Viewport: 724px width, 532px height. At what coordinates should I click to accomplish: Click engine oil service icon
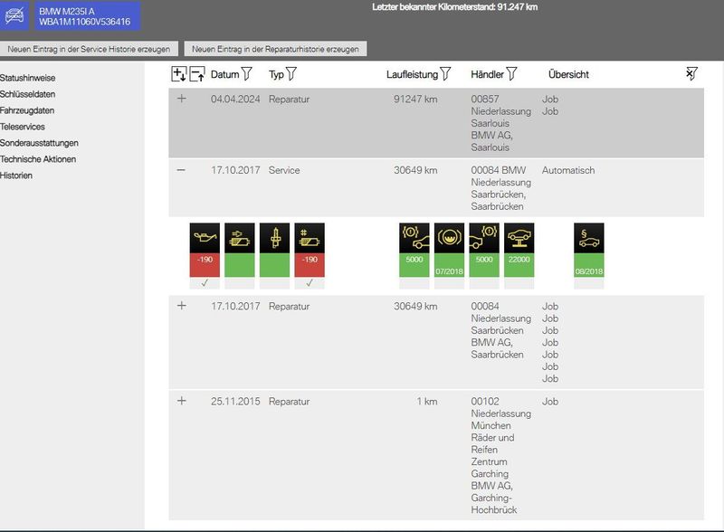pos(205,238)
